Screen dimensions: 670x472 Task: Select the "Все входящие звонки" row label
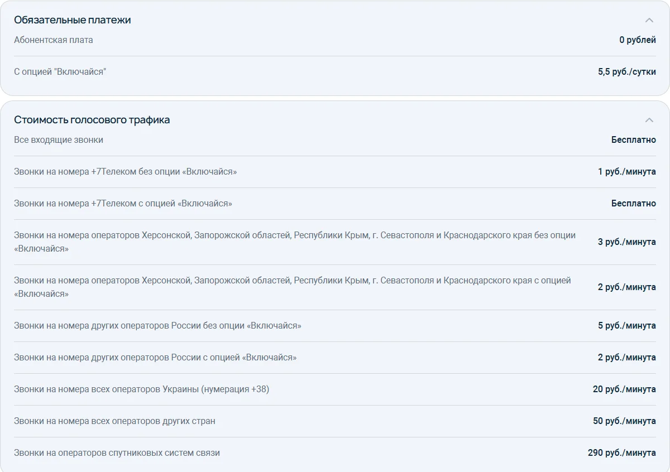click(x=59, y=140)
